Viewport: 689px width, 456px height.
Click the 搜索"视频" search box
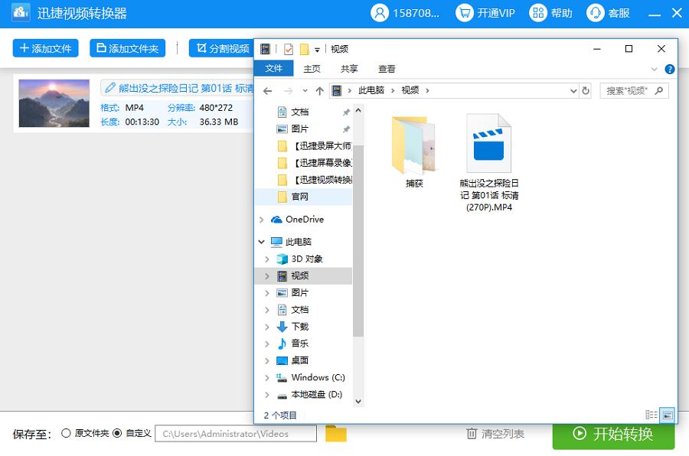point(634,90)
